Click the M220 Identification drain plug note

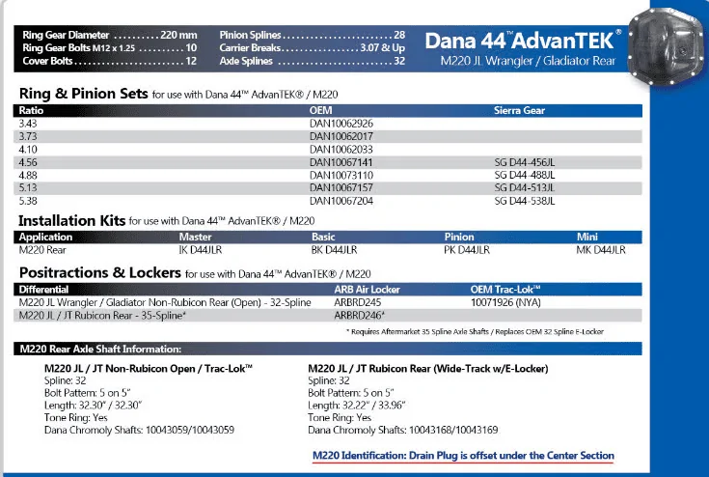463,456
